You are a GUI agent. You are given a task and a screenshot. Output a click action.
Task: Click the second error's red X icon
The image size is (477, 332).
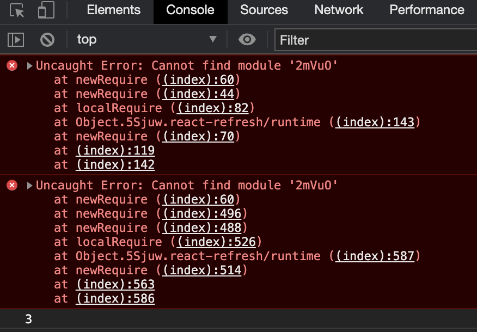pyautogui.click(x=12, y=185)
